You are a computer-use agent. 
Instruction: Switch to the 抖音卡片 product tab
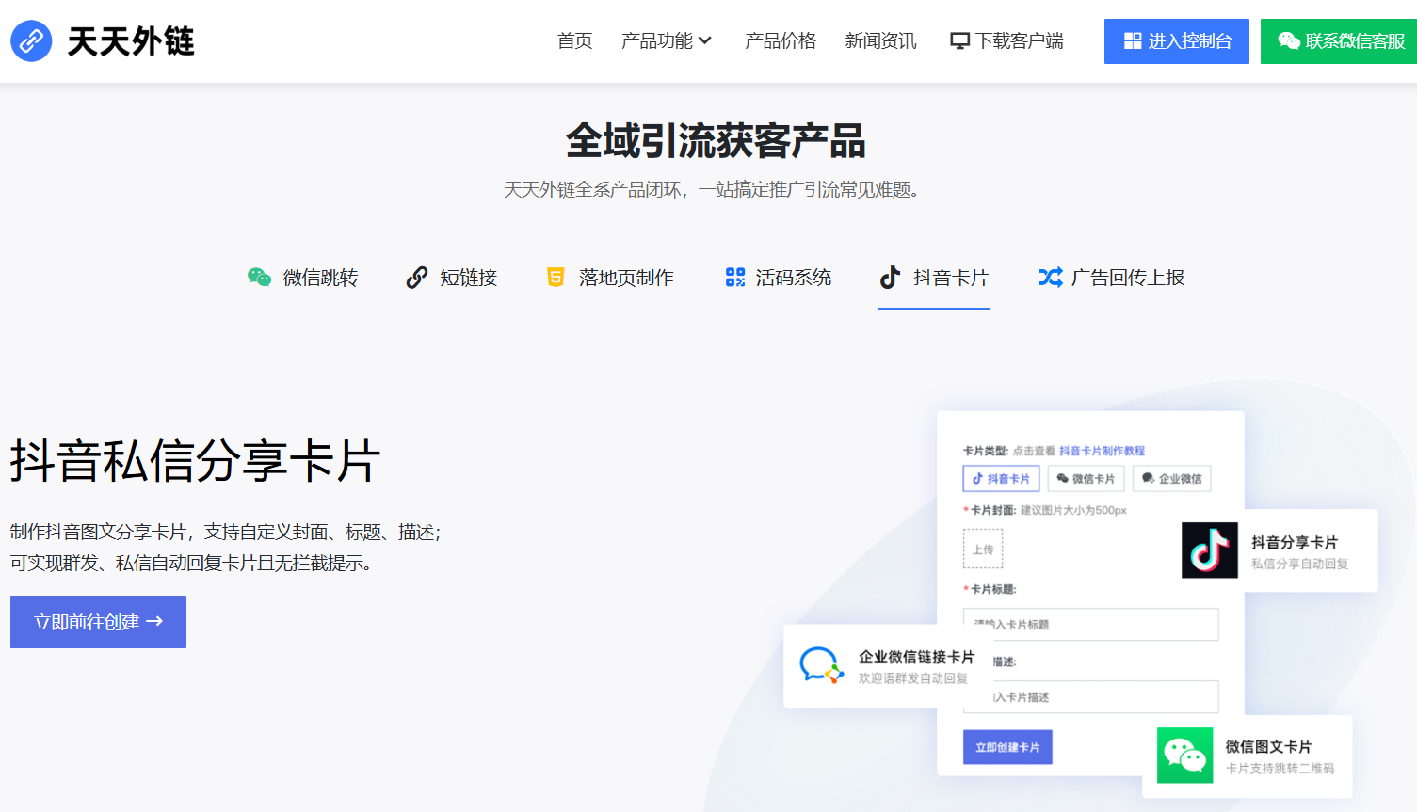[x=934, y=278]
